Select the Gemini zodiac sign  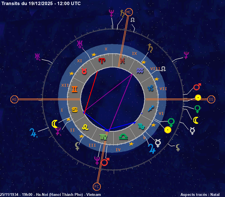[75, 89]
